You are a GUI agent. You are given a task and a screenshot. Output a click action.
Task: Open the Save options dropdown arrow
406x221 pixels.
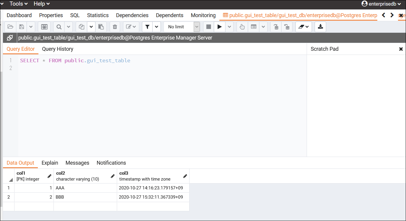click(31, 27)
